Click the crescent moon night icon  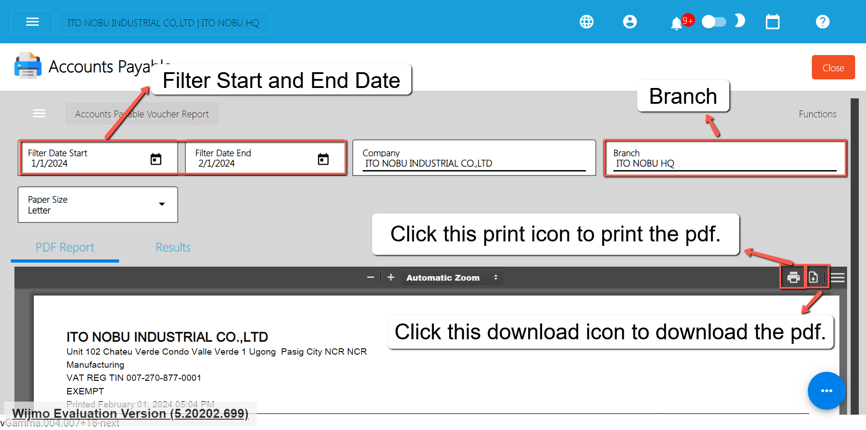[x=740, y=21]
